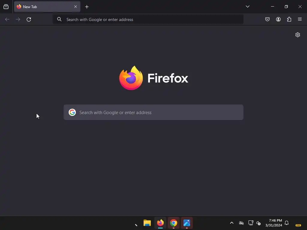Open the Extensions puzzle icon
Image resolution: width=307 pixels, height=230 pixels.
click(x=289, y=19)
